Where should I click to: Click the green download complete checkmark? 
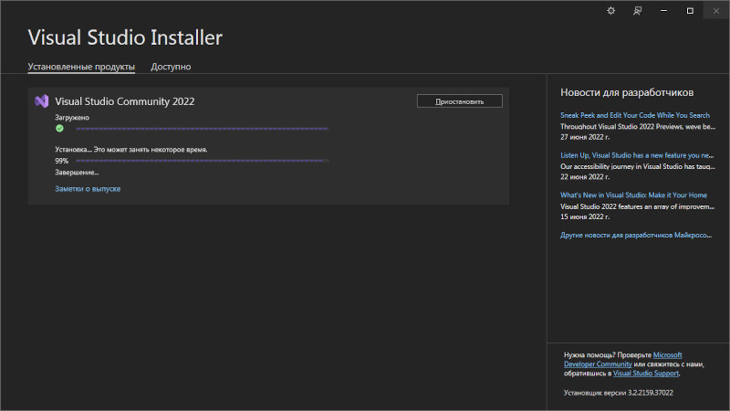coord(59,128)
